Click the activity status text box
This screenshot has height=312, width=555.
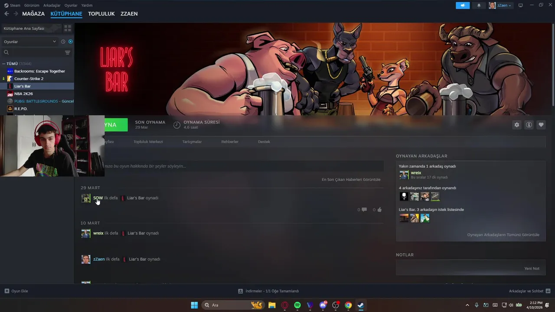coord(244,166)
